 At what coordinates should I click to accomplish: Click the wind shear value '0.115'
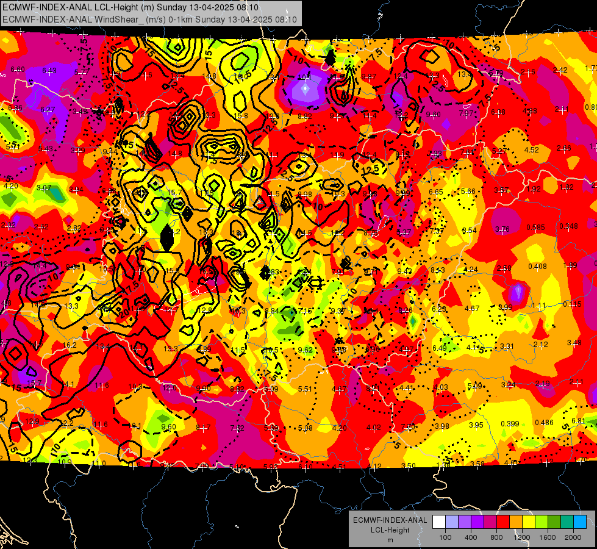pyautogui.click(x=572, y=304)
